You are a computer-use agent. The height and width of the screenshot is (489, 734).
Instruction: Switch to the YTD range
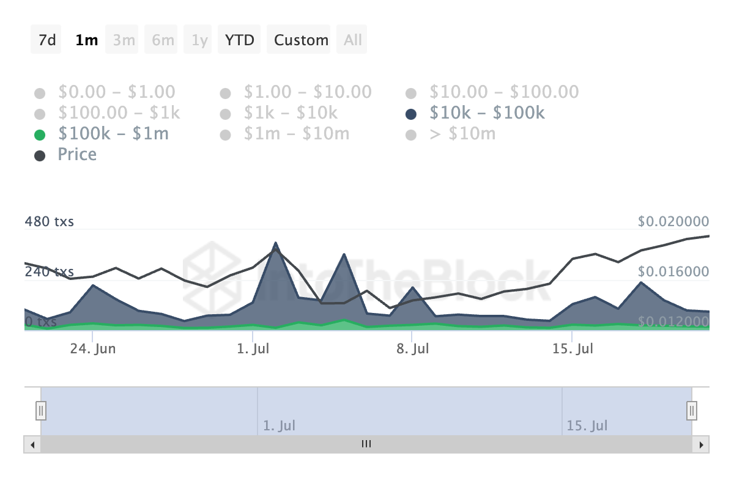pyautogui.click(x=239, y=40)
